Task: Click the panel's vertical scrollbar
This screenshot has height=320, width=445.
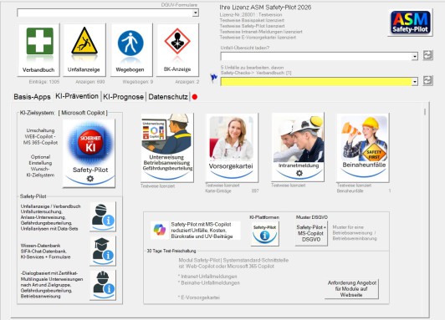Action: pyautogui.click(x=425, y=112)
